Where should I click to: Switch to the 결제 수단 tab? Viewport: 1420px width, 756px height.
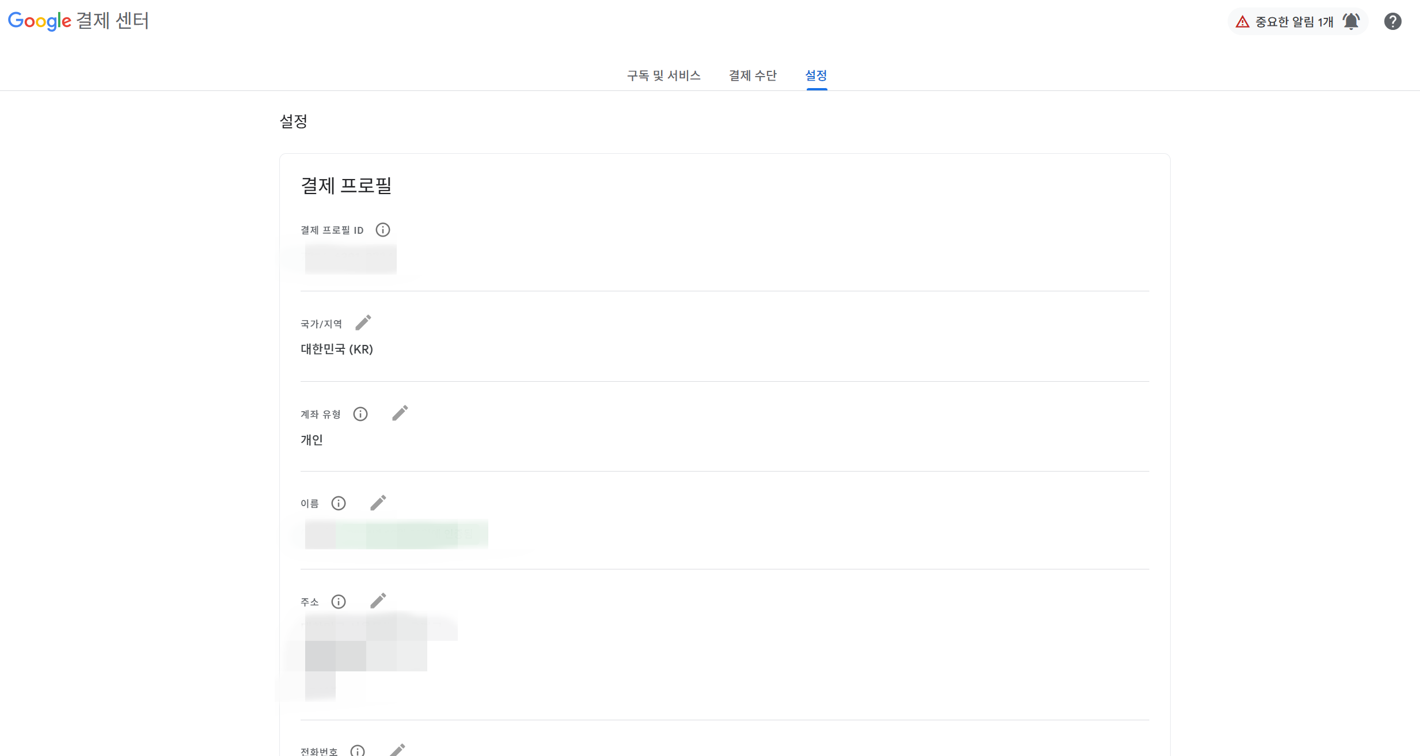point(753,75)
